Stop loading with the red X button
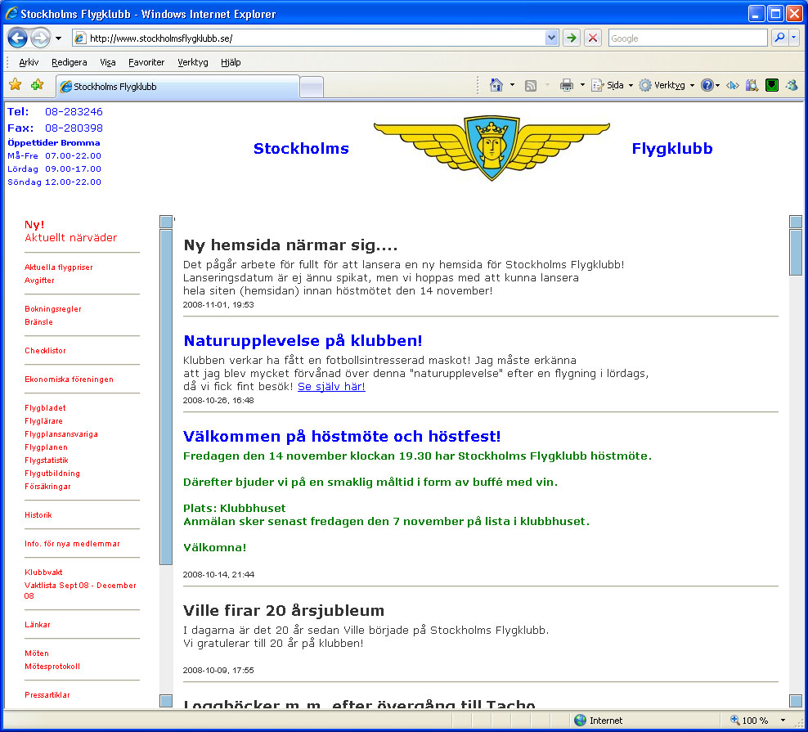 (593, 38)
